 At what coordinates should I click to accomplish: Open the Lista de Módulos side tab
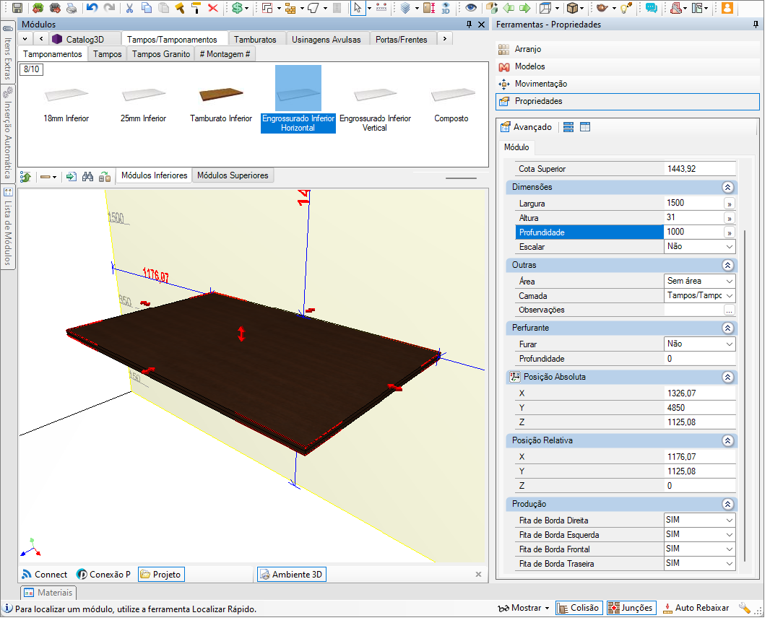8,227
